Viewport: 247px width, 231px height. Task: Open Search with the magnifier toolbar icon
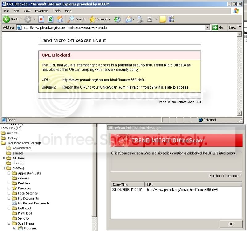[72, 19]
